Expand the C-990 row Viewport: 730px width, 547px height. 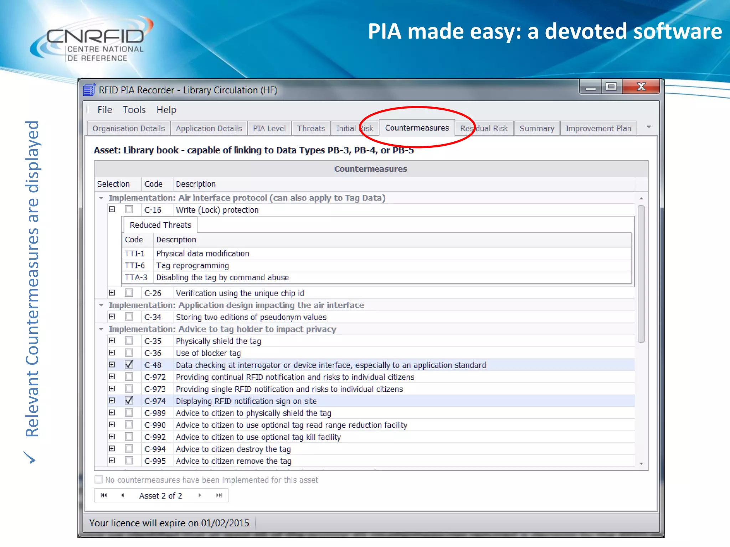112,425
